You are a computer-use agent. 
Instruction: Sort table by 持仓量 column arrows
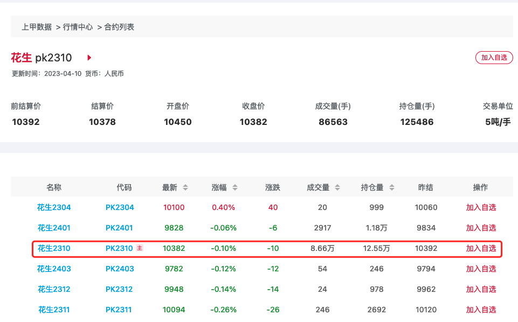392,188
